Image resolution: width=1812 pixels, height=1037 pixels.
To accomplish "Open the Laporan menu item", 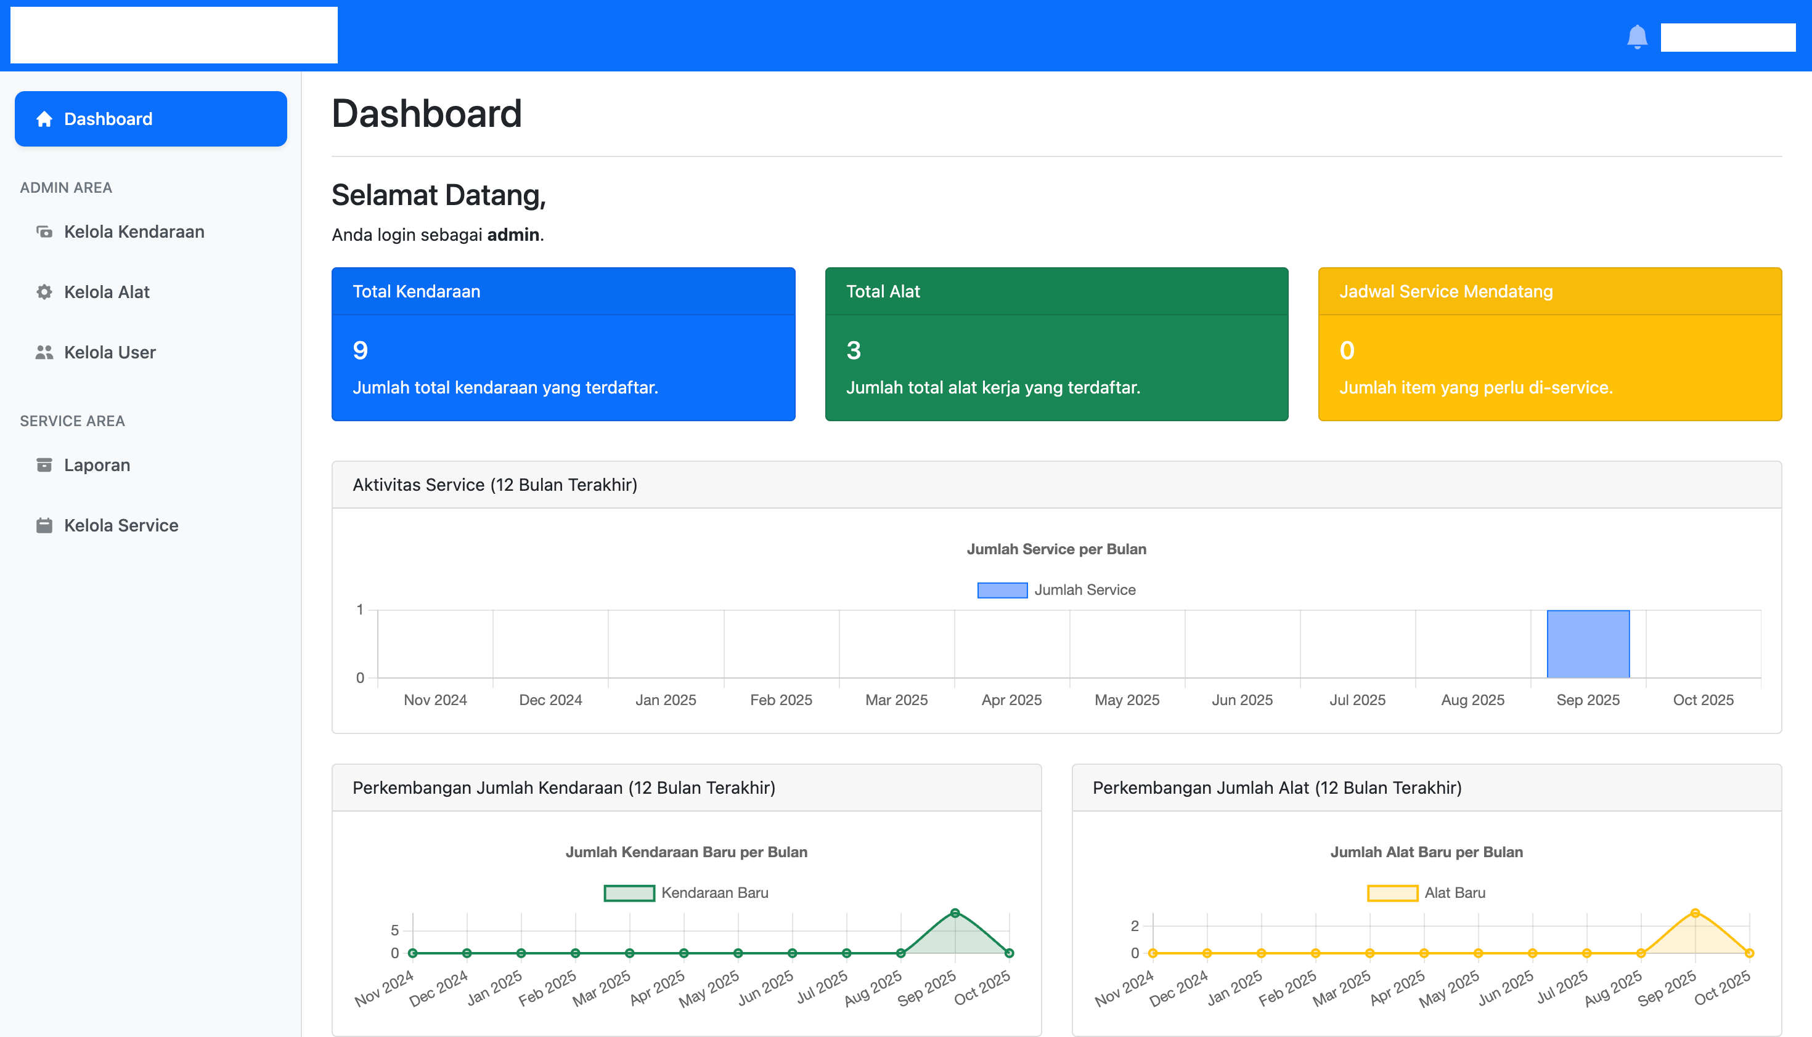I will tap(97, 465).
